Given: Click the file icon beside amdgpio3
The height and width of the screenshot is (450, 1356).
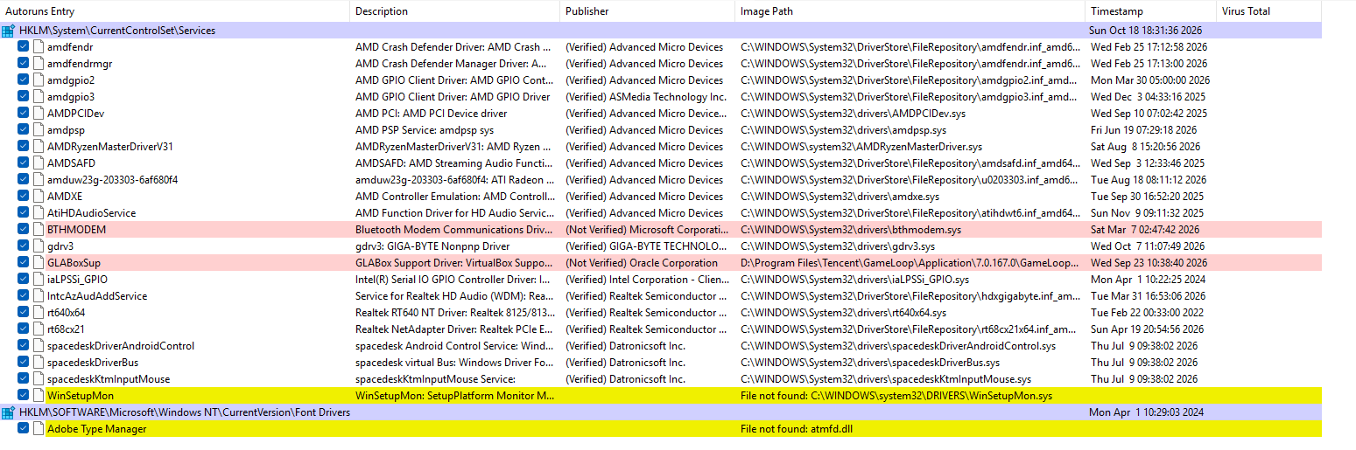Looking at the screenshot, I should [x=39, y=97].
